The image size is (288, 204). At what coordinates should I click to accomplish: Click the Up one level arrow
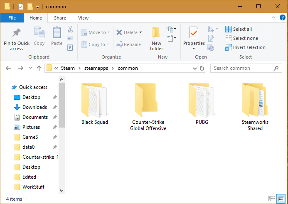point(39,68)
